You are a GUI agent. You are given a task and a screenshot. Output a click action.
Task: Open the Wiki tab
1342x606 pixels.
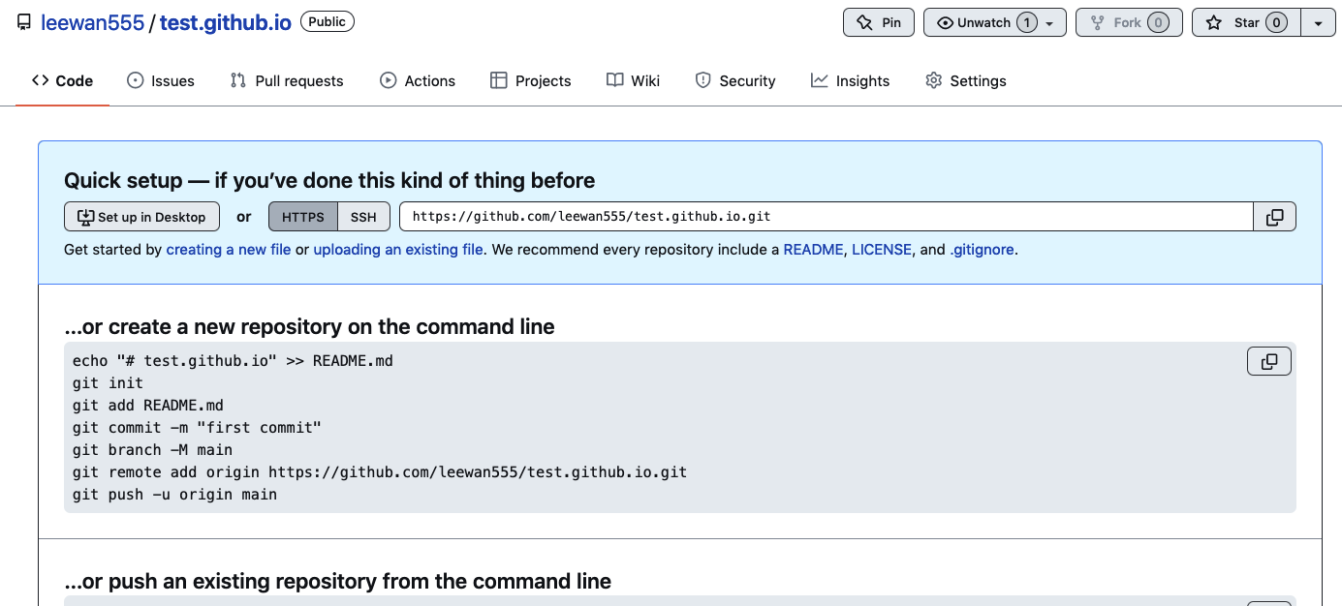(634, 81)
